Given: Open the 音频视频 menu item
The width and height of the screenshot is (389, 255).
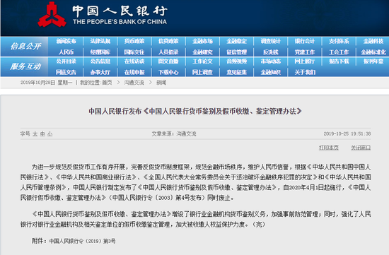Looking at the screenshot, I should pos(237,61).
